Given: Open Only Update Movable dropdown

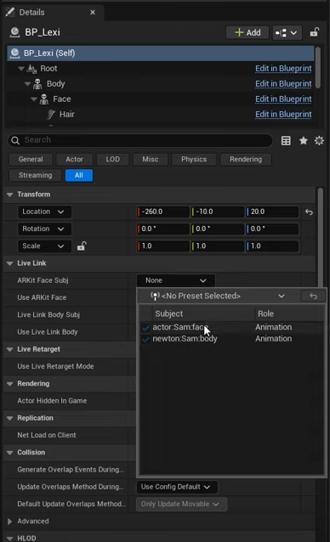Looking at the screenshot, I should click(x=182, y=505).
